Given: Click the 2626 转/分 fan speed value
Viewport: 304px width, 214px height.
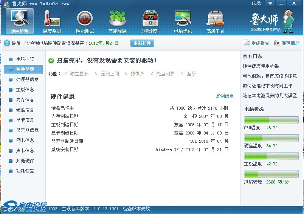Looking at the screenshot, I should 278,182.
